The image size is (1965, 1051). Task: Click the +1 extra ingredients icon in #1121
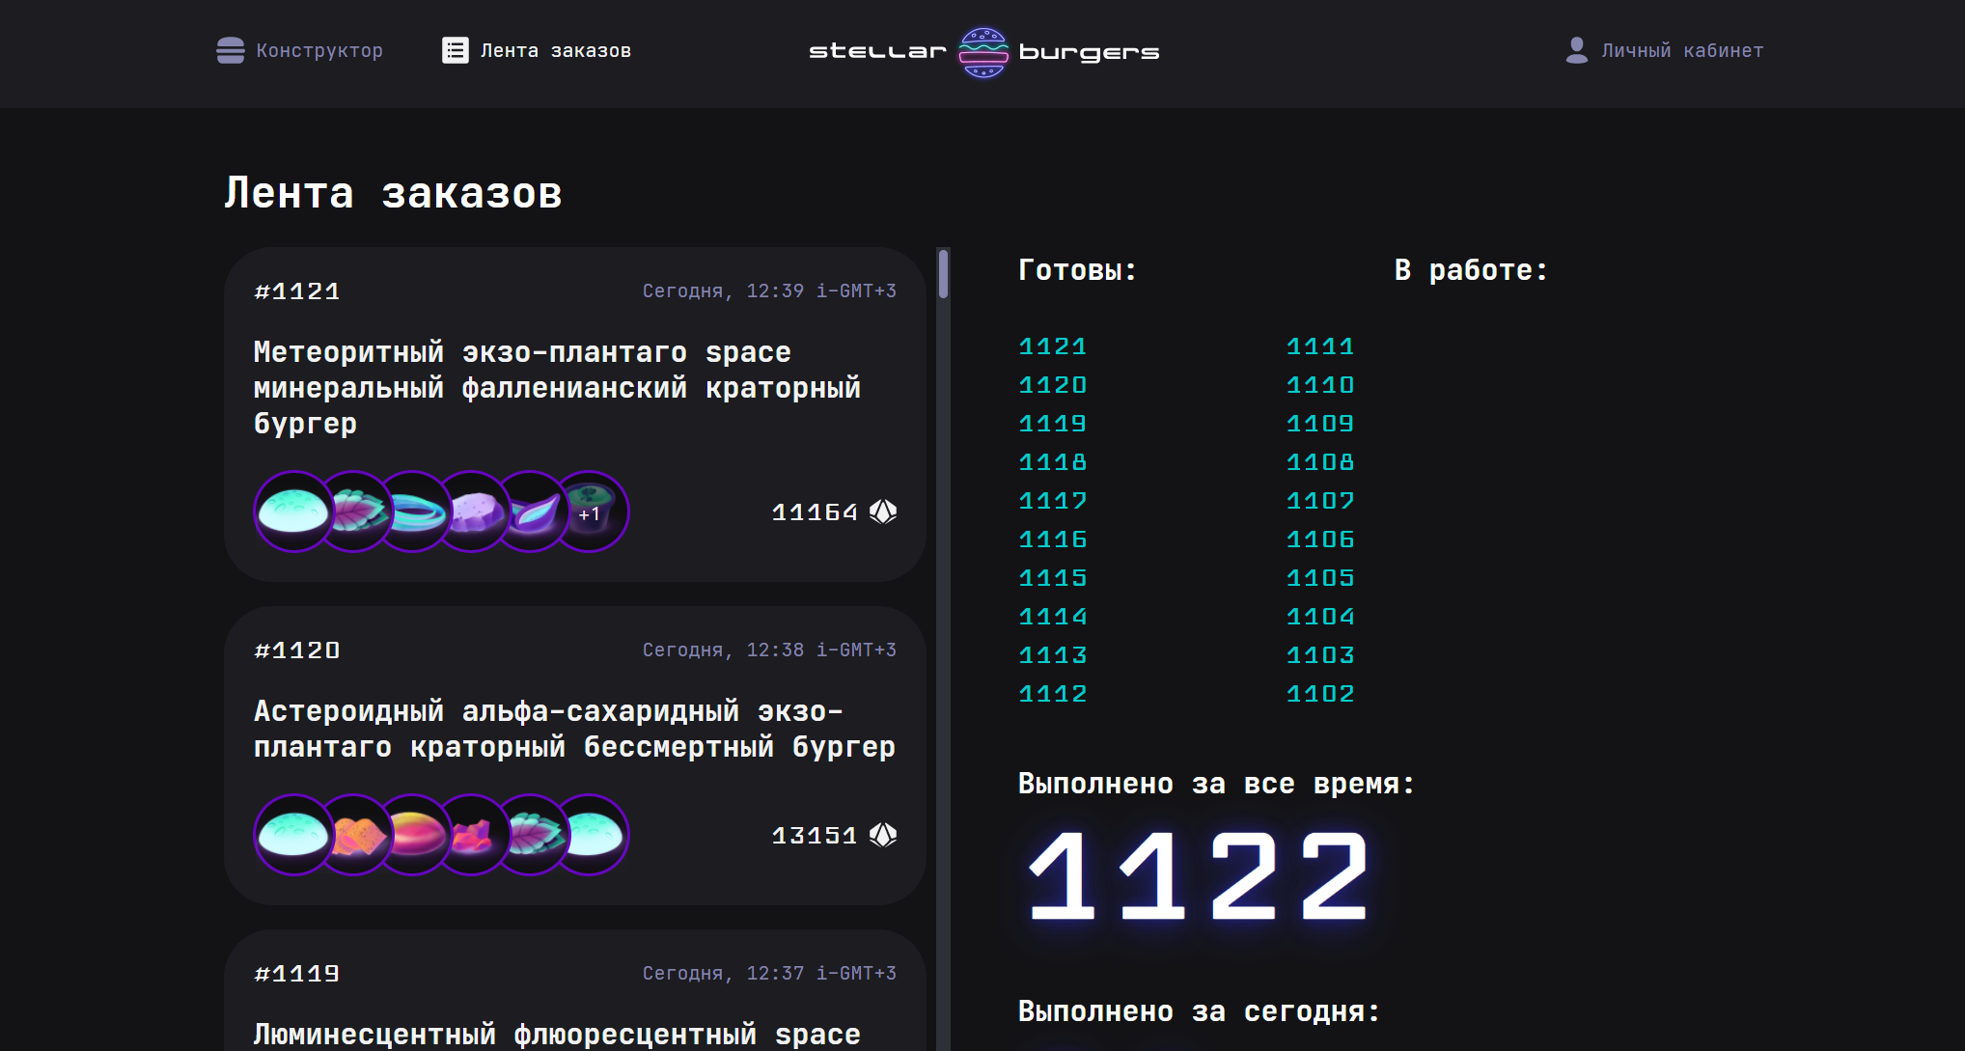[592, 512]
